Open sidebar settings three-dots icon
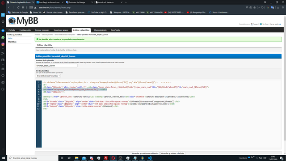This screenshot has width=286, height=161. point(3,149)
